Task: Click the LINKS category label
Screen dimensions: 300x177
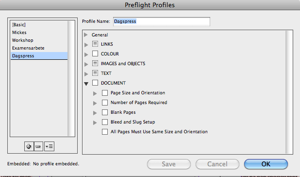Action: point(107,44)
